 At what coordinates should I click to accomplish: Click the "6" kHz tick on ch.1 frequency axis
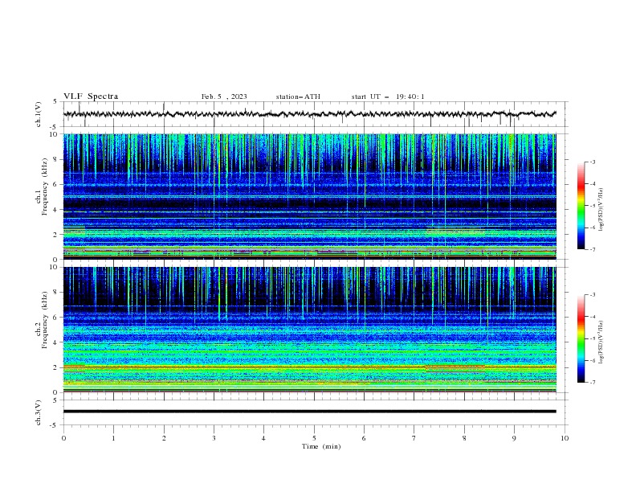click(x=56, y=184)
